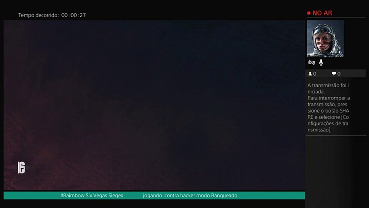Click the Rainbow Six logo on the stream
Viewport: 369px width, 208px height.
coord(21,168)
